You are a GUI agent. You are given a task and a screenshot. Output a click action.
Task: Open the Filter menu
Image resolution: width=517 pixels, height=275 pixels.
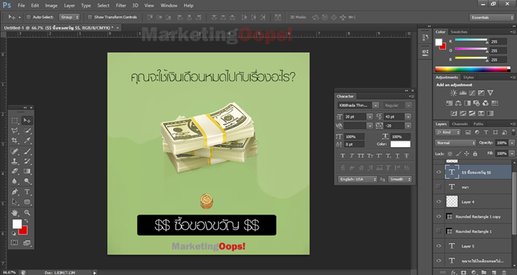pos(121,6)
